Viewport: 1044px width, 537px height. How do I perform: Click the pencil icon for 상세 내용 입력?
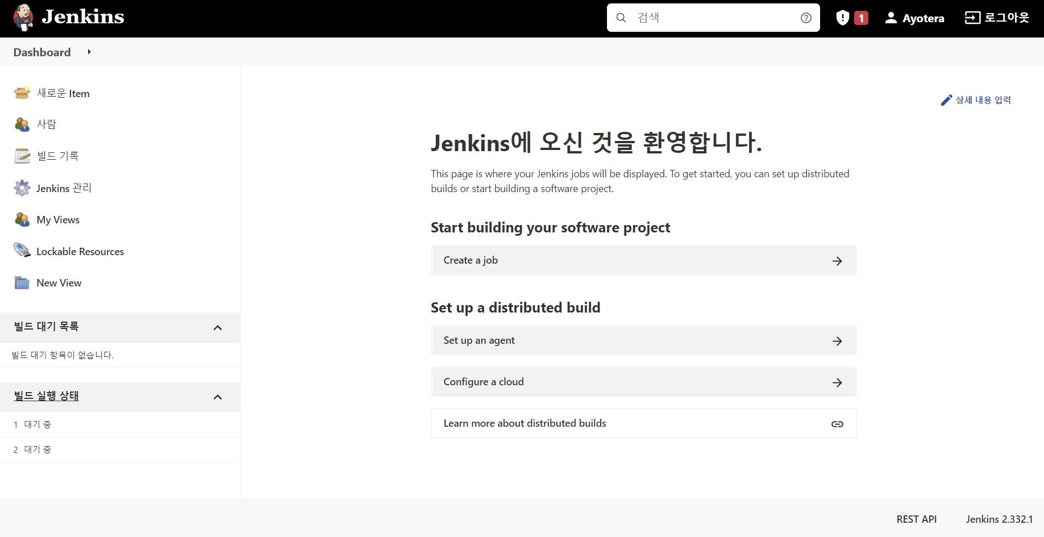click(x=946, y=100)
